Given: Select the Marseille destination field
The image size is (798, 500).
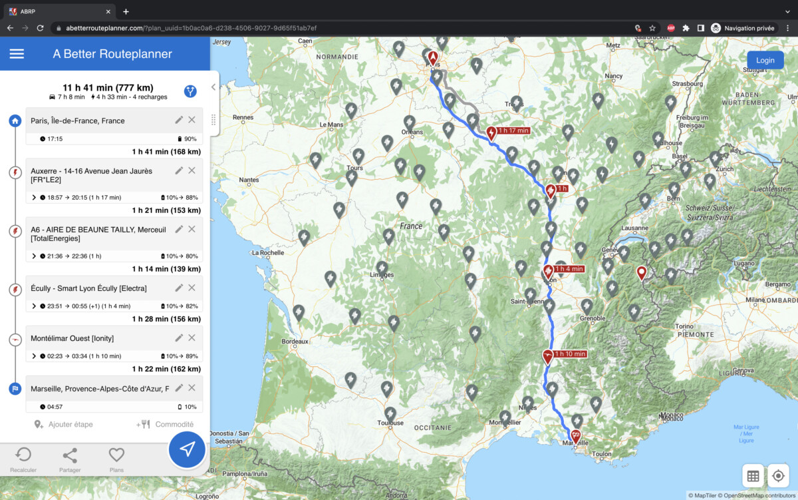Looking at the screenshot, I should [x=100, y=388].
